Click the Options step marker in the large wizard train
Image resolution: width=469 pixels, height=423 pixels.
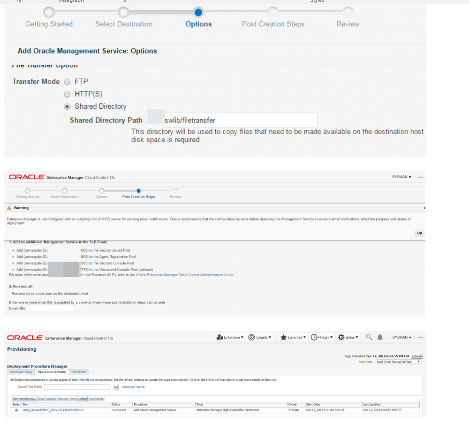pos(198,13)
